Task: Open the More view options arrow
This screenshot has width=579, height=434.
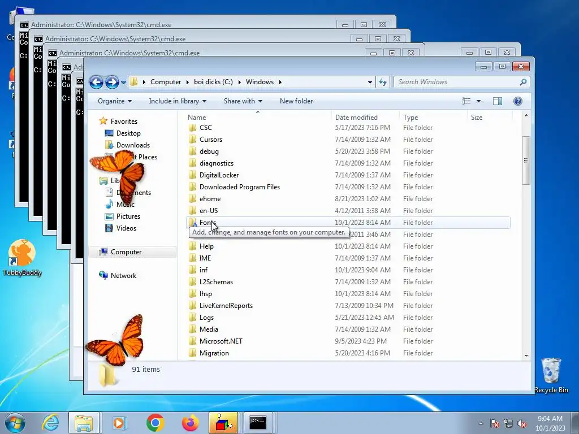Action: click(478, 101)
